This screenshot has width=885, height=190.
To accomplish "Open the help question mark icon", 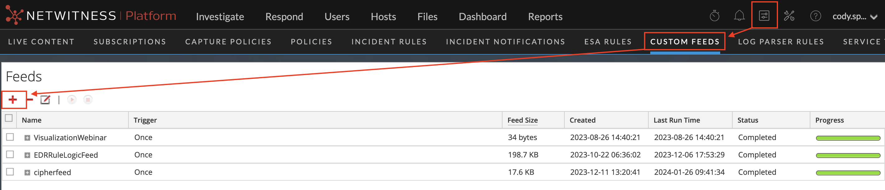I will point(815,16).
